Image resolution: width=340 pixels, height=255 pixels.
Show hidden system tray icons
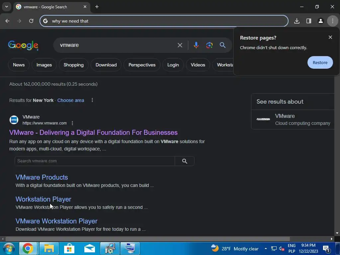coord(266,248)
